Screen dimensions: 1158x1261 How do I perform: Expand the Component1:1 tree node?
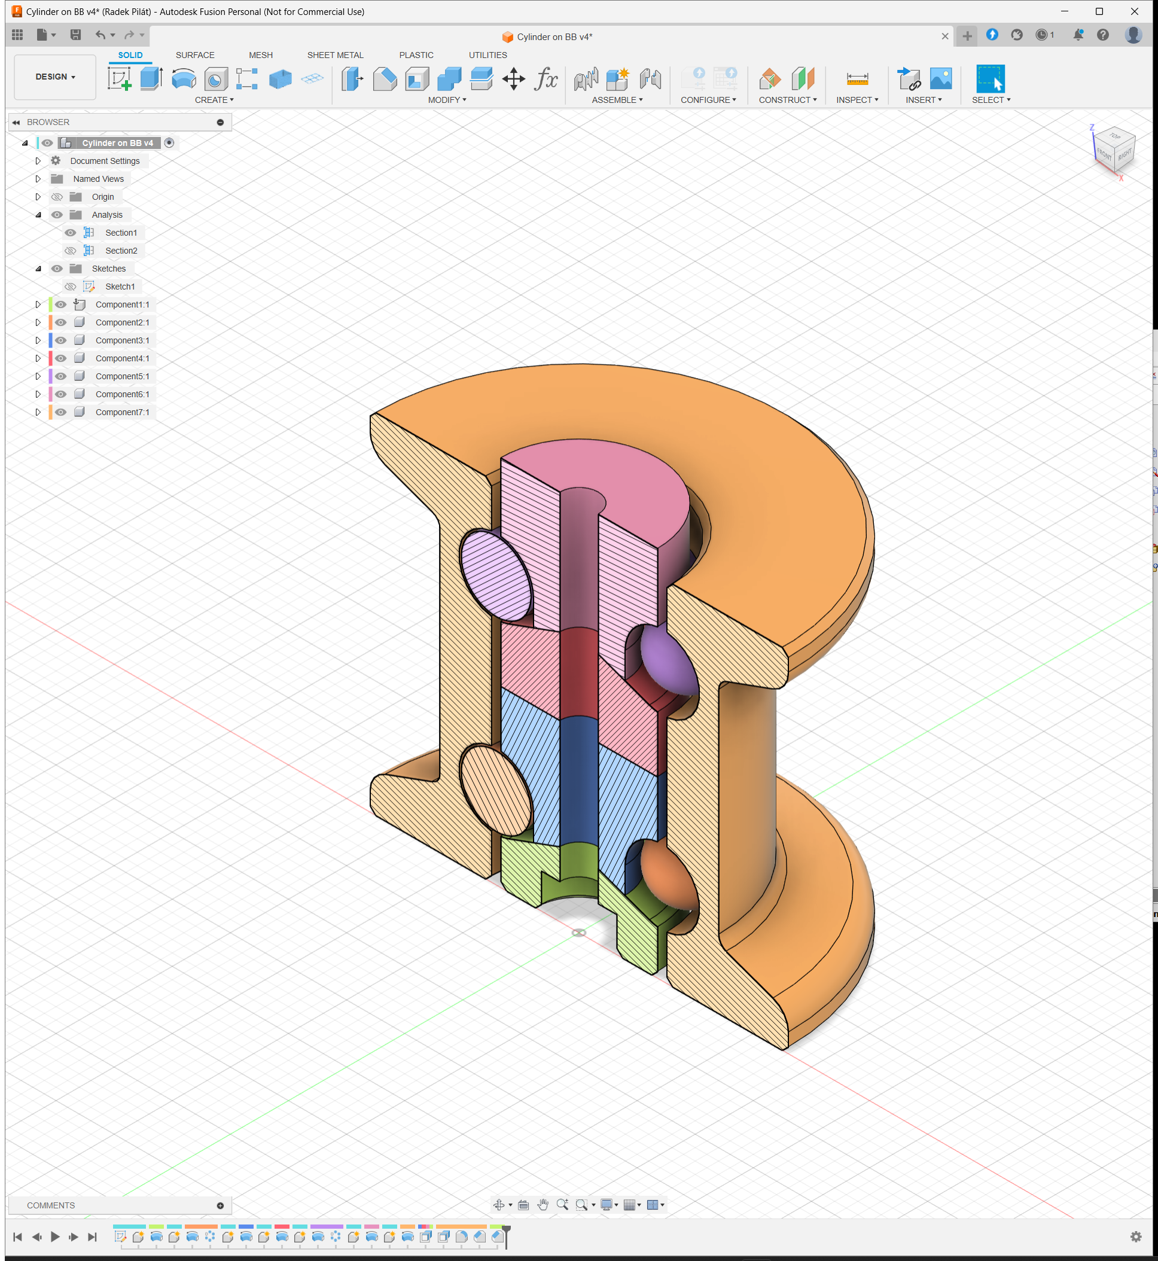[38, 304]
